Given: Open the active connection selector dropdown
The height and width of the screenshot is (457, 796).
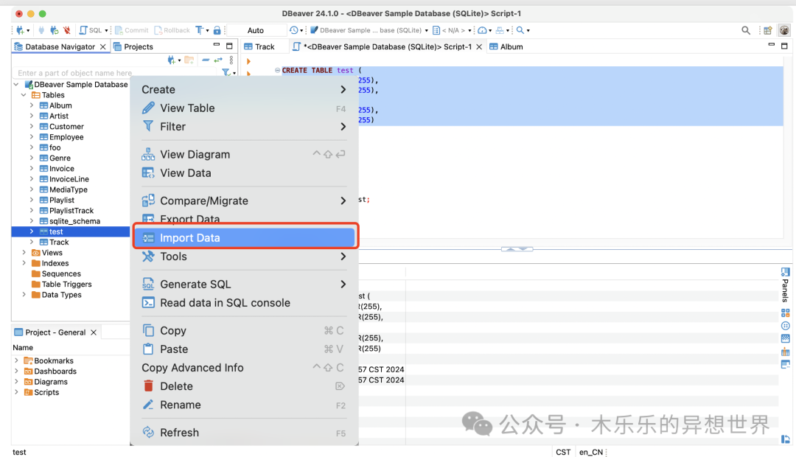Looking at the screenshot, I should point(369,30).
